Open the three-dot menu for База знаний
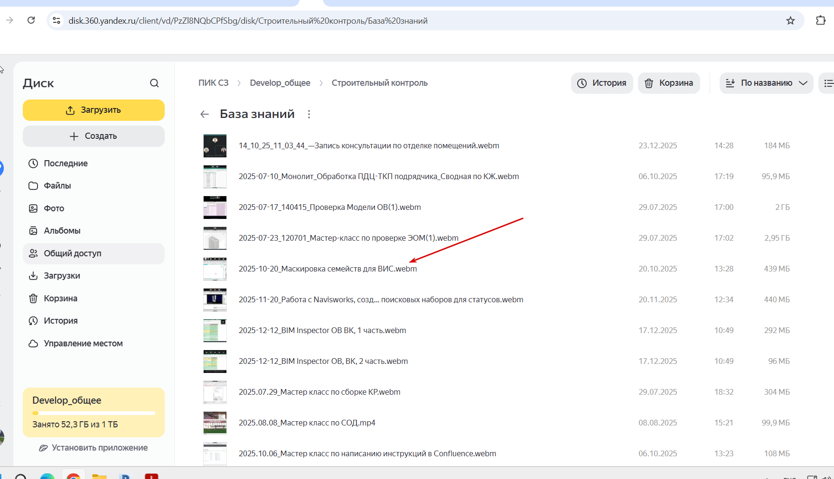The image size is (834, 479). tap(309, 114)
